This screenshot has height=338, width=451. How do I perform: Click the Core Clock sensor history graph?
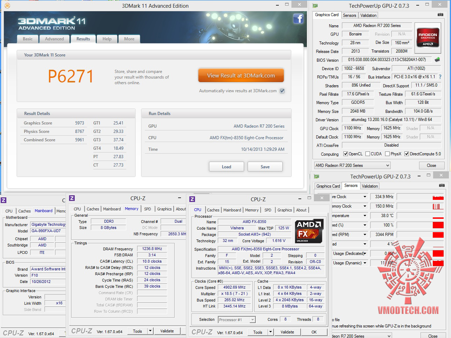point(420,197)
